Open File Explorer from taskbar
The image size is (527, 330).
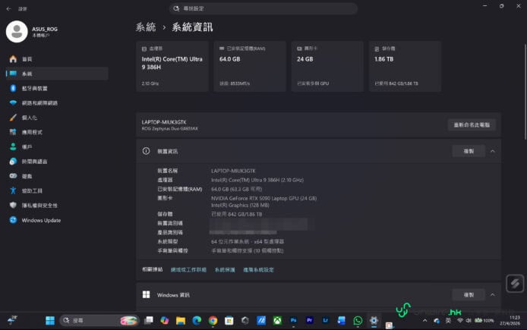[181, 321]
